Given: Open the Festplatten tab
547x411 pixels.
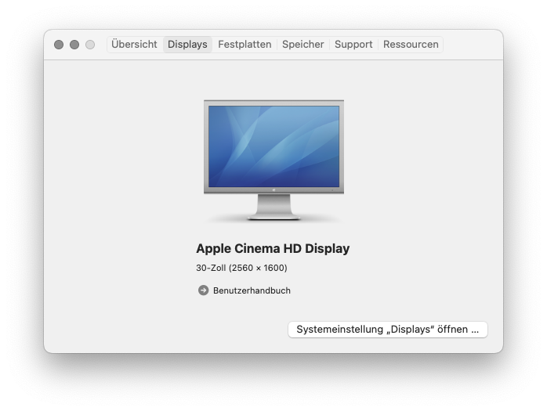Looking at the screenshot, I should coord(245,45).
